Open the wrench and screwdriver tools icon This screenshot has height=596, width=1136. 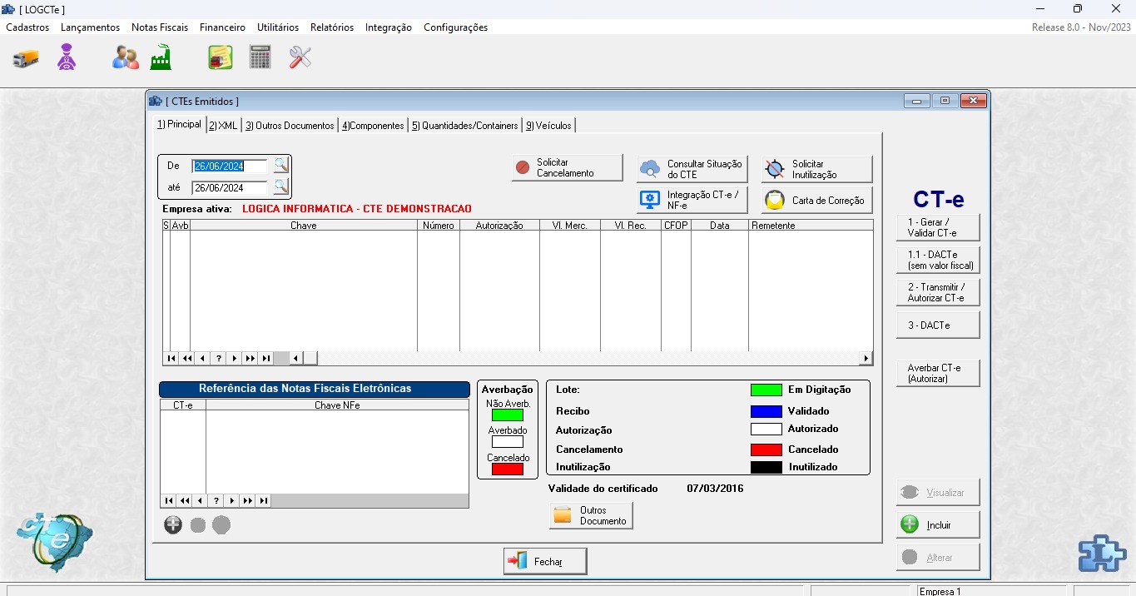300,57
